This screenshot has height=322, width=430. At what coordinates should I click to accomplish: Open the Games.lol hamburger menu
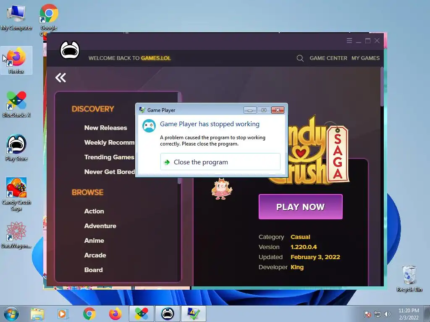point(349,41)
